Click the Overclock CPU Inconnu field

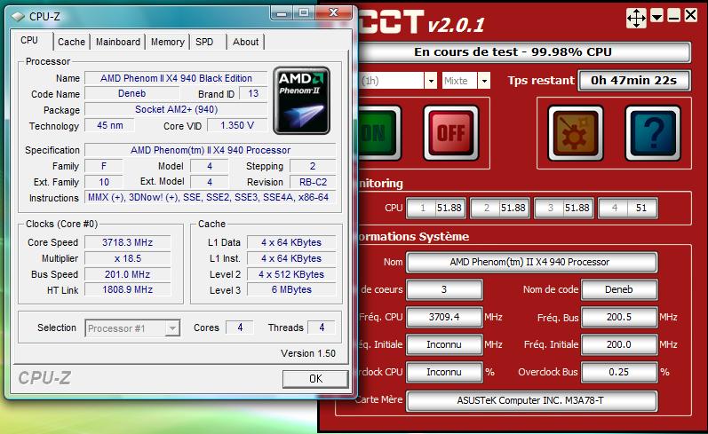tap(444, 372)
